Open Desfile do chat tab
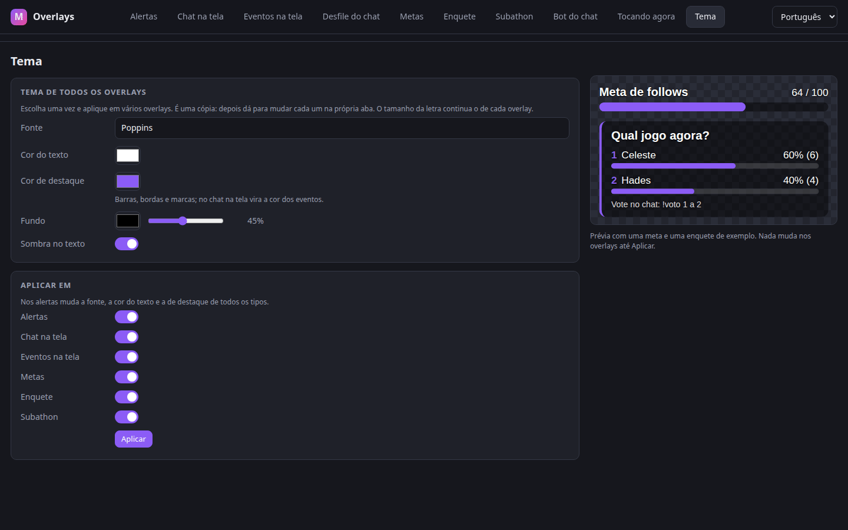Viewport: 848px width, 530px height. click(351, 16)
